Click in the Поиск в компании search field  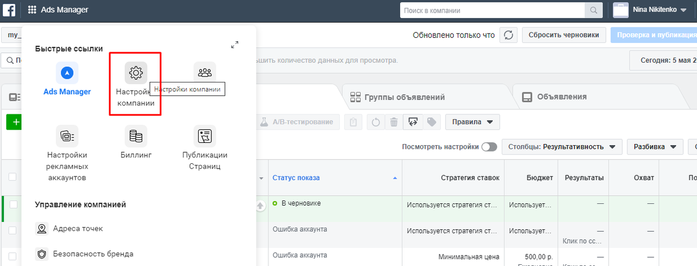(493, 10)
